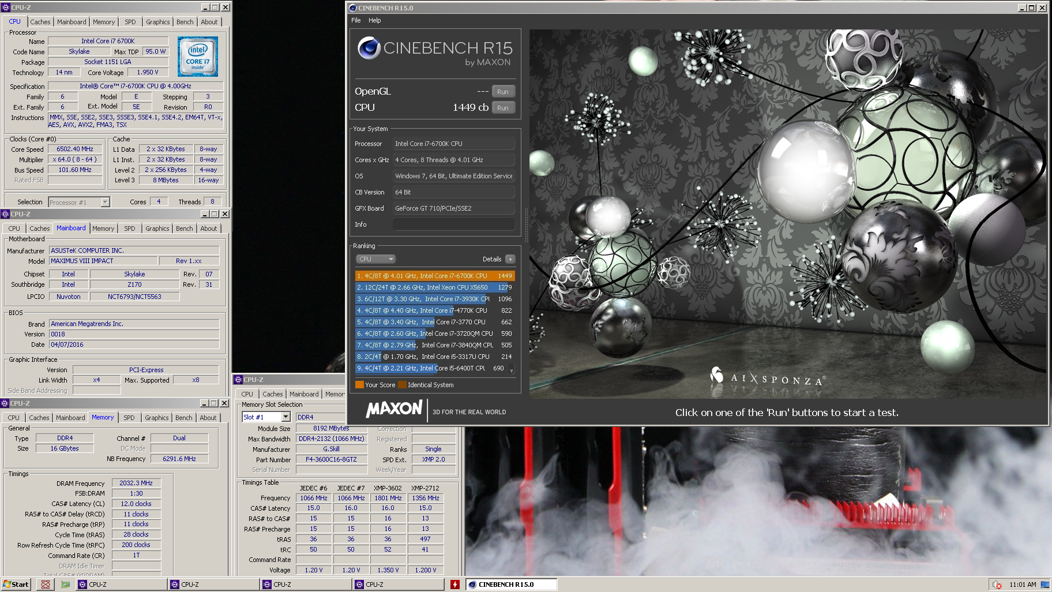Select ranking row 5 Core i7-3770
Image resolution: width=1052 pixels, height=592 pixels.
pos(435,322)
